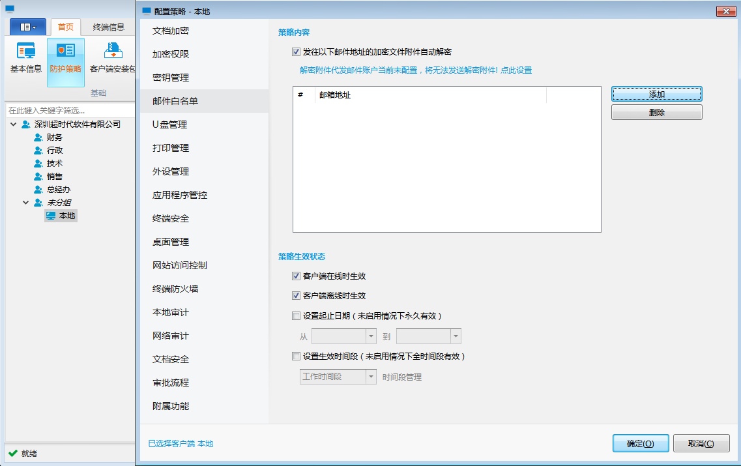Viewport: 741px width, 466px height.
Task: Collapse the 未分组 tree node
Action: 26,203
